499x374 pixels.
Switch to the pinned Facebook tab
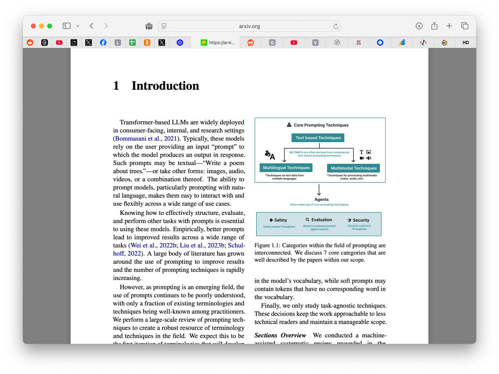(103, 43)
